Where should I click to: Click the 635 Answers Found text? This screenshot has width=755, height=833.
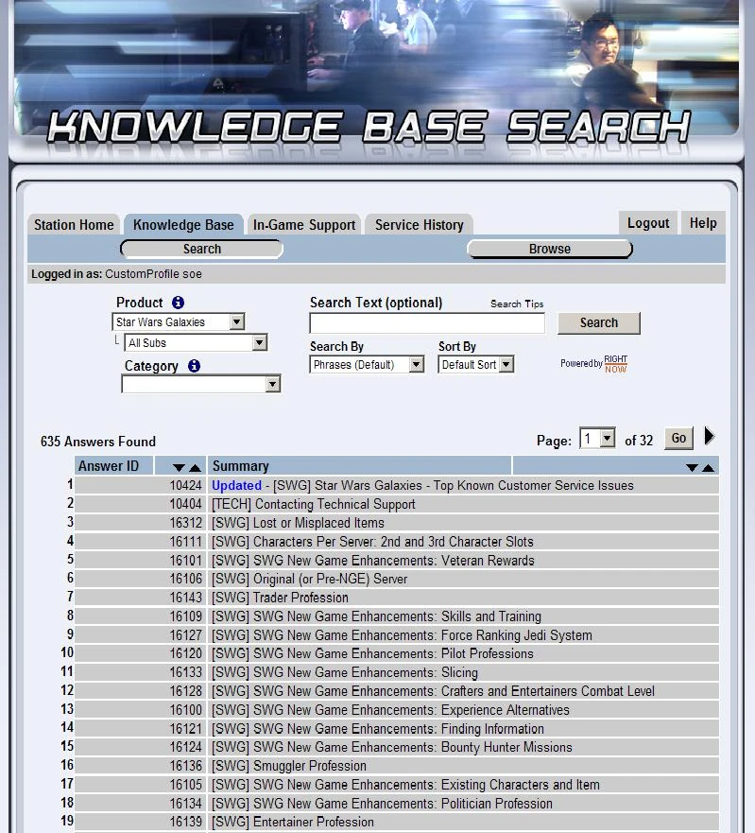point(98,442)
